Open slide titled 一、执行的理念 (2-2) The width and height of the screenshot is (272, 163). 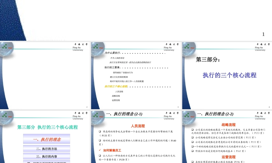coord(227,137)
